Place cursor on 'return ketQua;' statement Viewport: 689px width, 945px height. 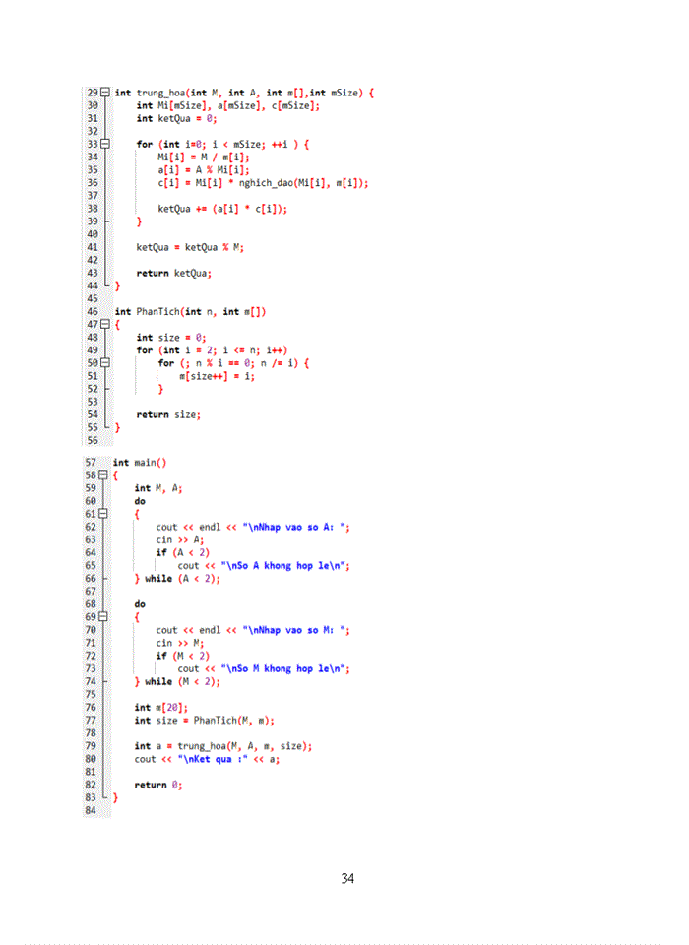point(173,273)
